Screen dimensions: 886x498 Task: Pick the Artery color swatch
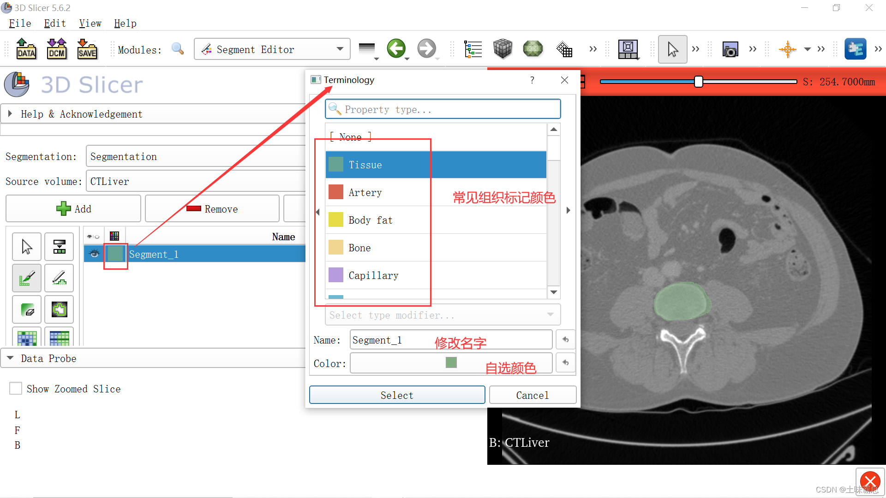point(335,192)
